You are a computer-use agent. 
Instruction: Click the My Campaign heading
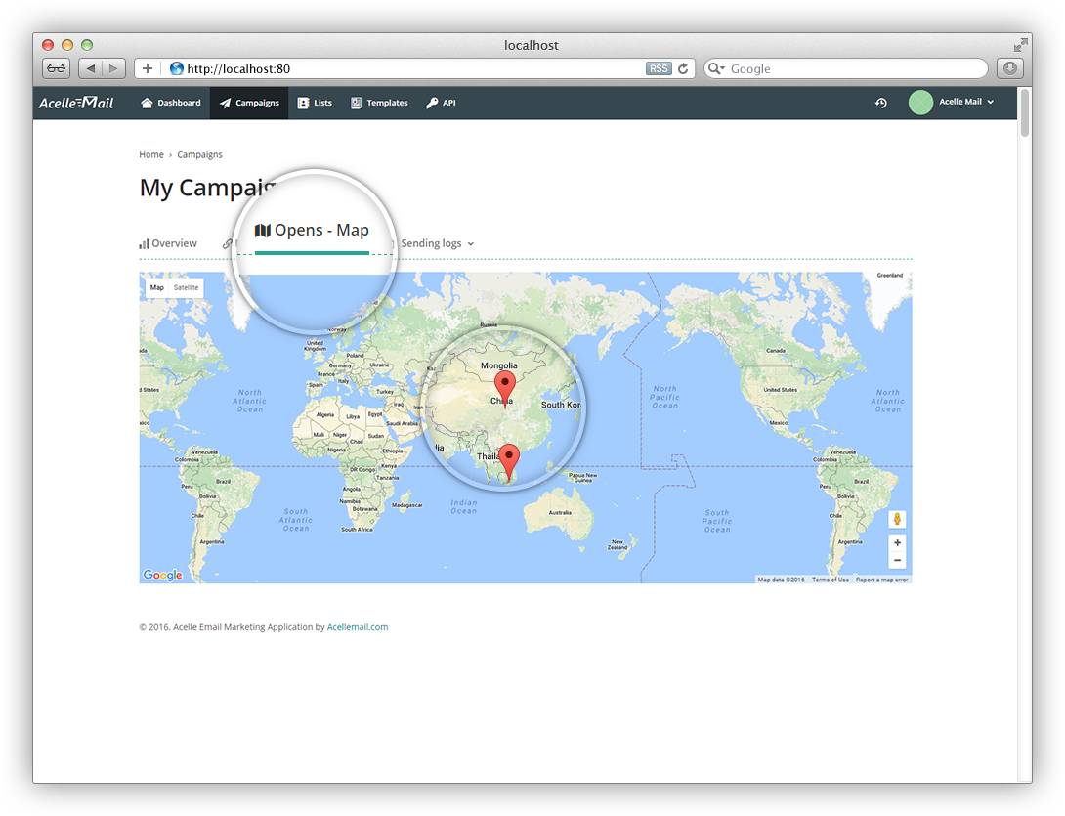pyautogui.click(x=208, y=188)
